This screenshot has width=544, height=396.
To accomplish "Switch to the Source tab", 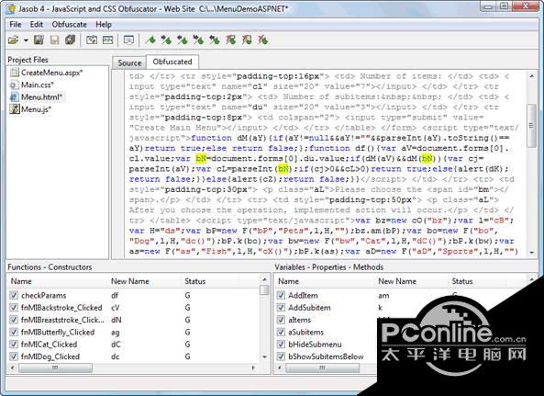I will point(129,62).
